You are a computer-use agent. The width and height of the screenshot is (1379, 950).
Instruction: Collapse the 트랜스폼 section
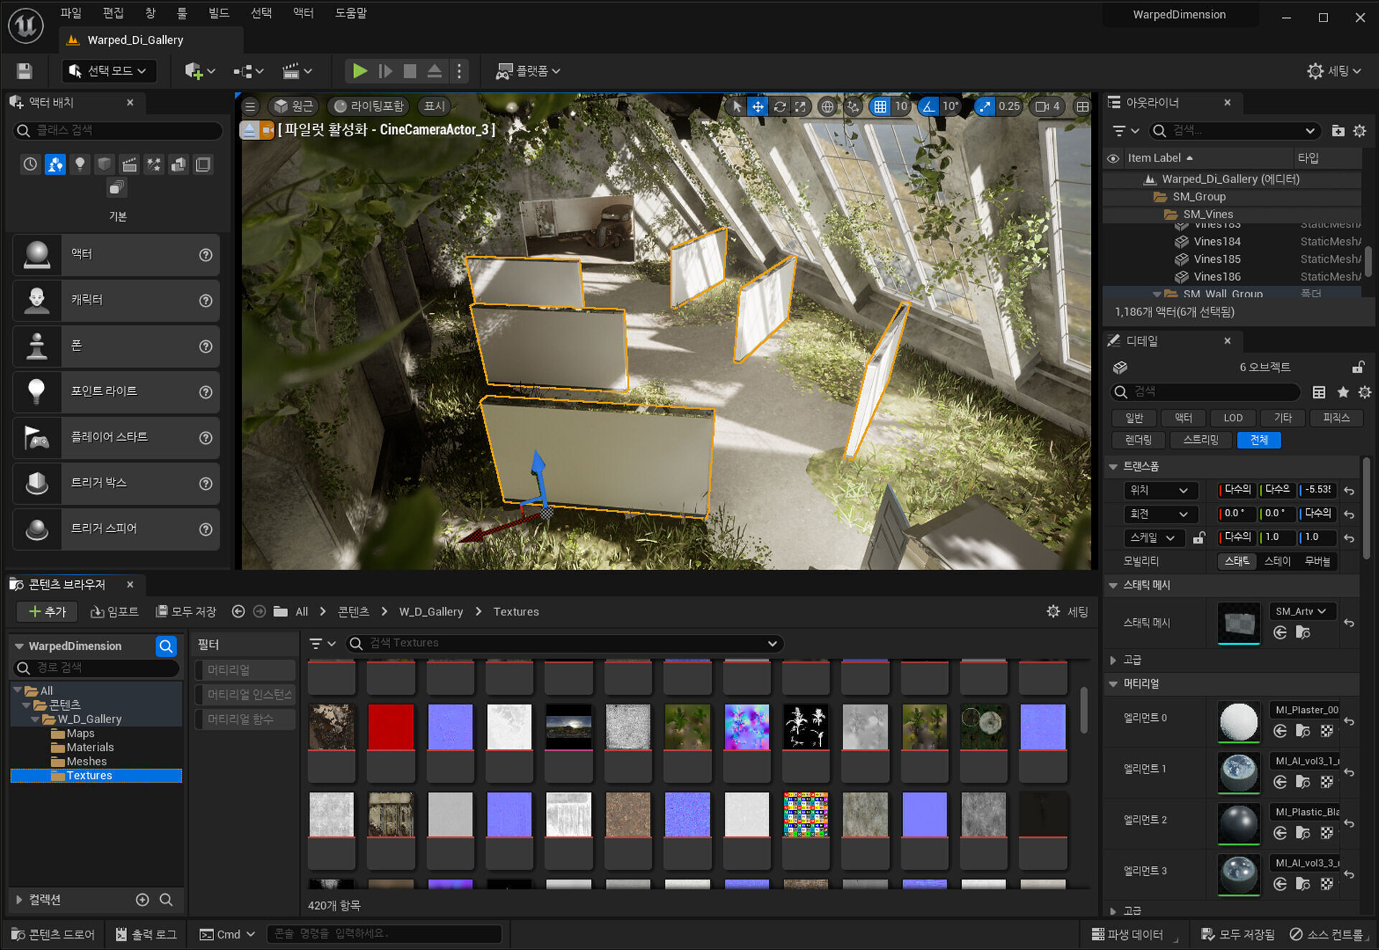(x=1113, y=467)
